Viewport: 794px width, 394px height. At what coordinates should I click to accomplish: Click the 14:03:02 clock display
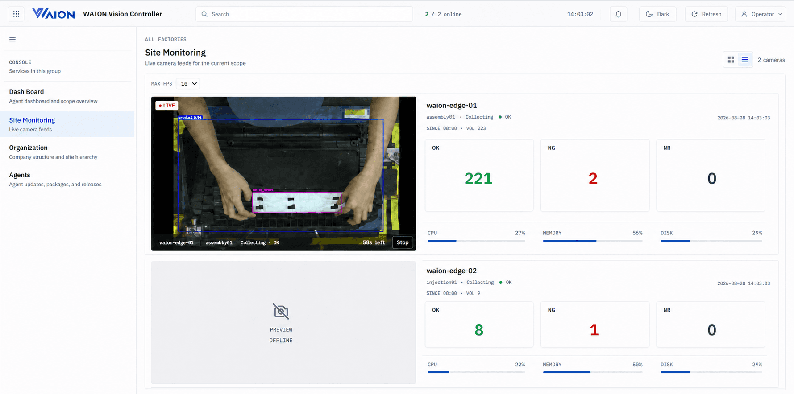[x=580, y=14]
